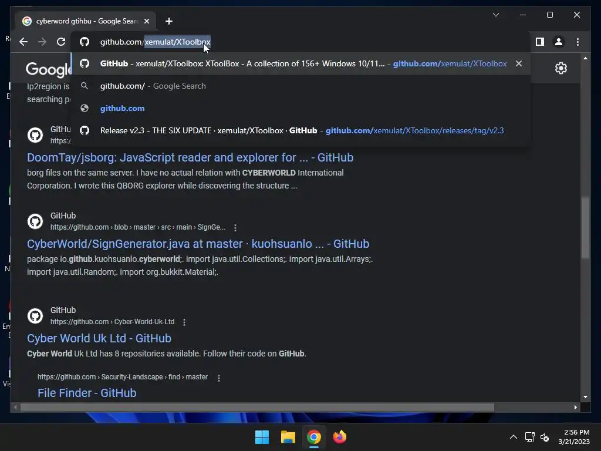Click the forward navigation arrow
The image size is (601, 451).
42,42
